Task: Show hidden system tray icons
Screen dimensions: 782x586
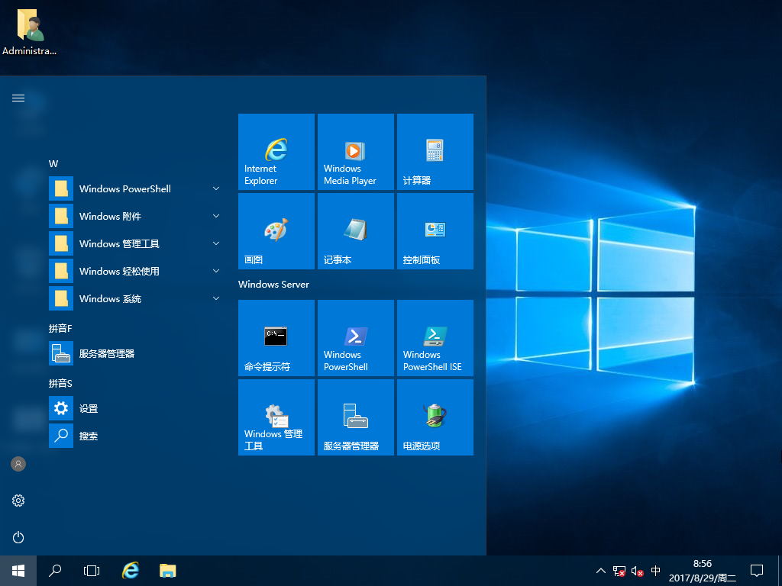Action: click(601, 571)
